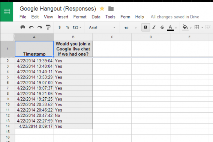Toggle Strikethrough formatting button

tap(162, 27)
